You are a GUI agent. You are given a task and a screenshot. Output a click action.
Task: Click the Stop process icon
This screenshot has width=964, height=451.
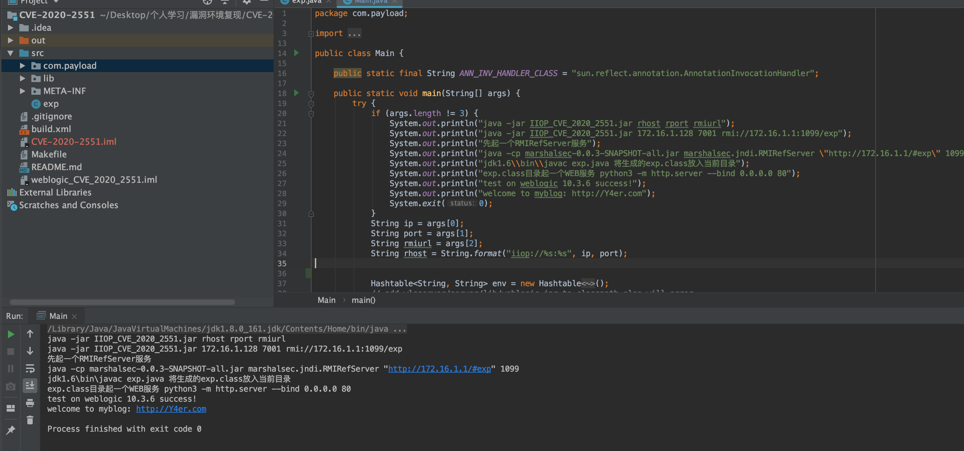[x=11, y=352]
